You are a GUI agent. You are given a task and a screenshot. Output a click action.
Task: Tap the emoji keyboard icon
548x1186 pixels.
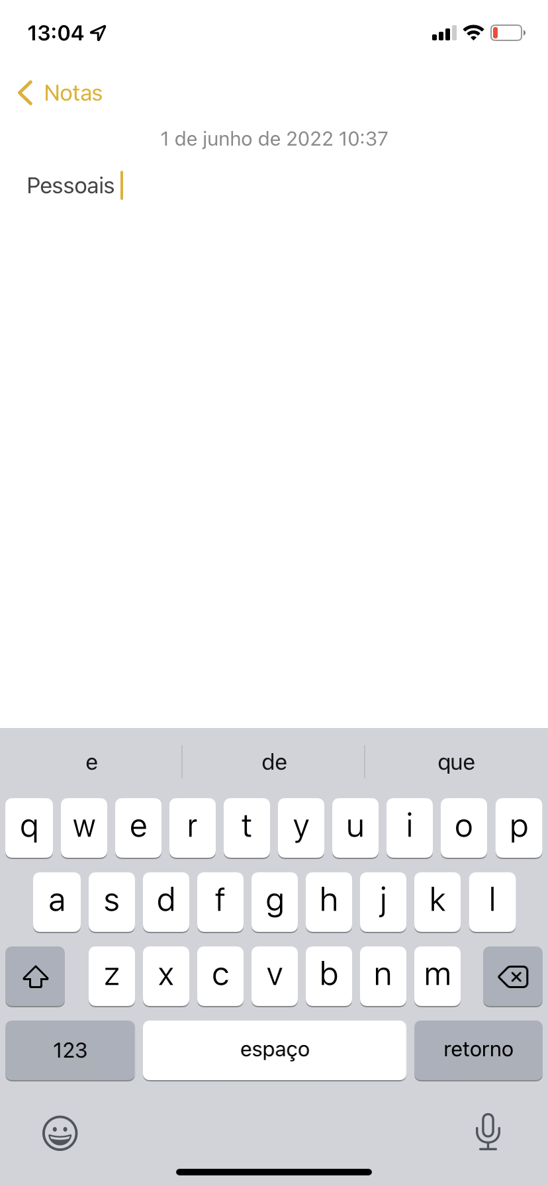60,1132
